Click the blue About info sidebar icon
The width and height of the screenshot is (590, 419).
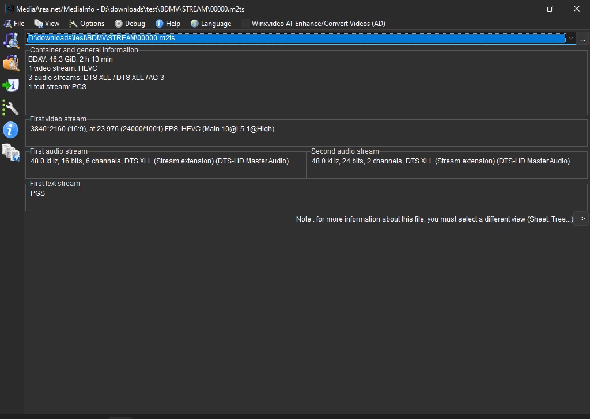11,130
